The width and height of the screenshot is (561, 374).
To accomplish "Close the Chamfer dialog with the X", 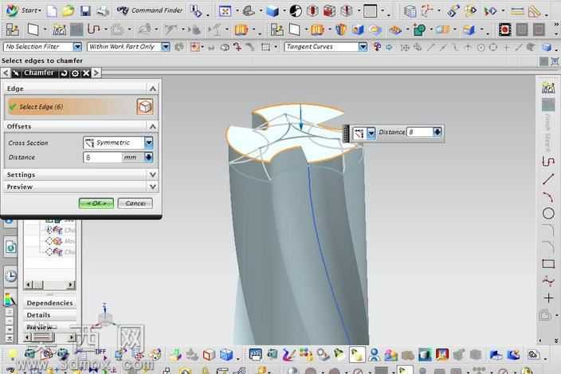I will click(x=86, y=73).
